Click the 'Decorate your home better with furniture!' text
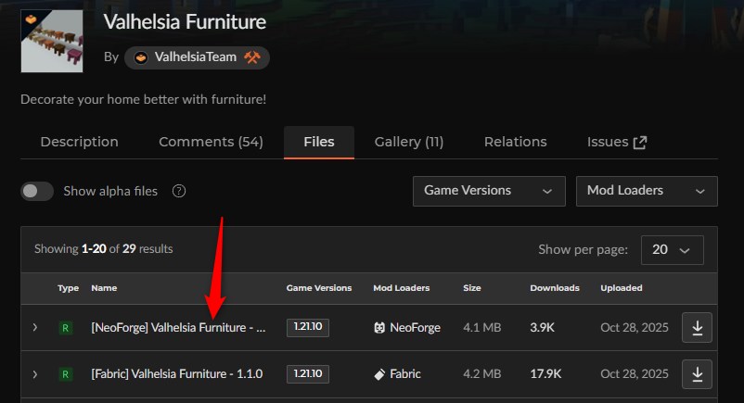Viewport: 744px width, 403px height. tap(143, 99)
